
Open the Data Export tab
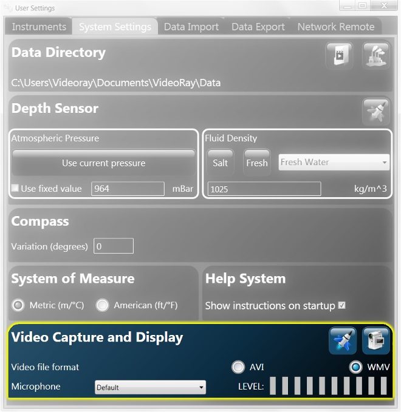[x=258, y=27]
